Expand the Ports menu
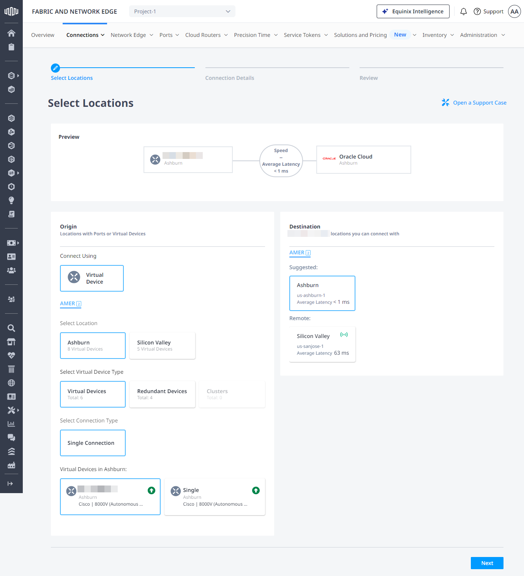Viewport: 524px width, 576px height. [x=169, y=35]
